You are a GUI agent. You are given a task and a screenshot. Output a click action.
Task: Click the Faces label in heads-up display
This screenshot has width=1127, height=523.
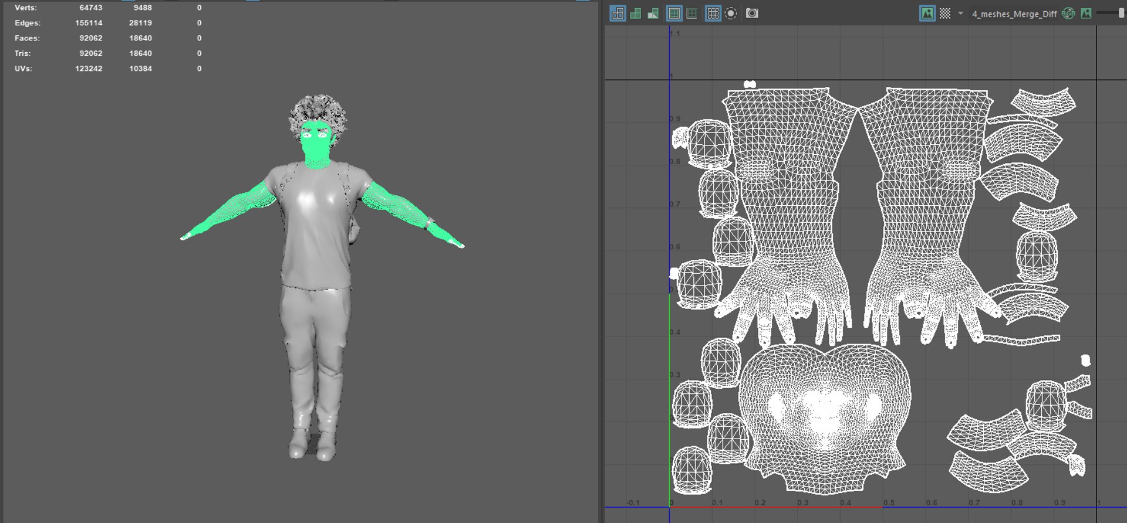28,38
